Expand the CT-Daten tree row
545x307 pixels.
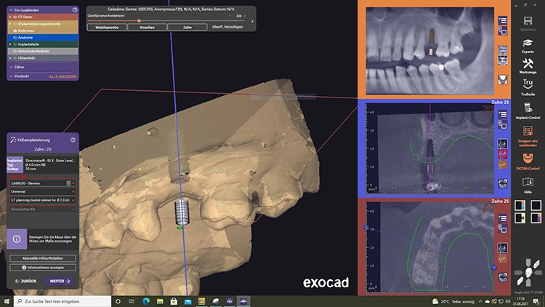[x=10, y=17]
